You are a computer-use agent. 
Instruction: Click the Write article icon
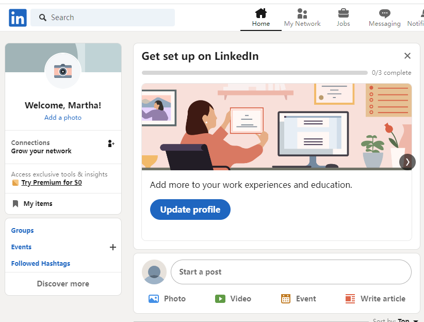tap(350, 299)
